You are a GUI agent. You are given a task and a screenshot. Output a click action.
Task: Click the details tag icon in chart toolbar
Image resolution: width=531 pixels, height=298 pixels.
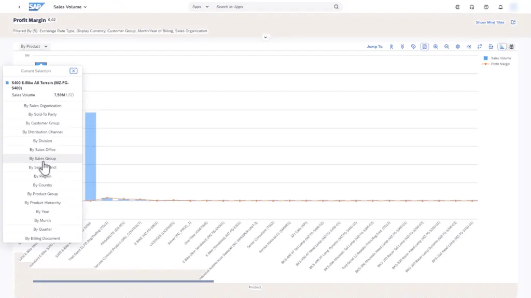pyautogui.click(x=413, y=47)
